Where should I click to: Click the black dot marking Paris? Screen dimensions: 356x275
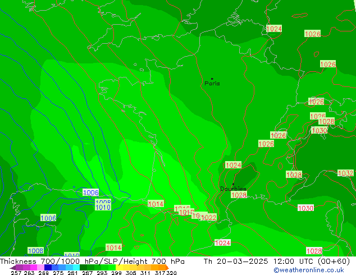point(212,79)
